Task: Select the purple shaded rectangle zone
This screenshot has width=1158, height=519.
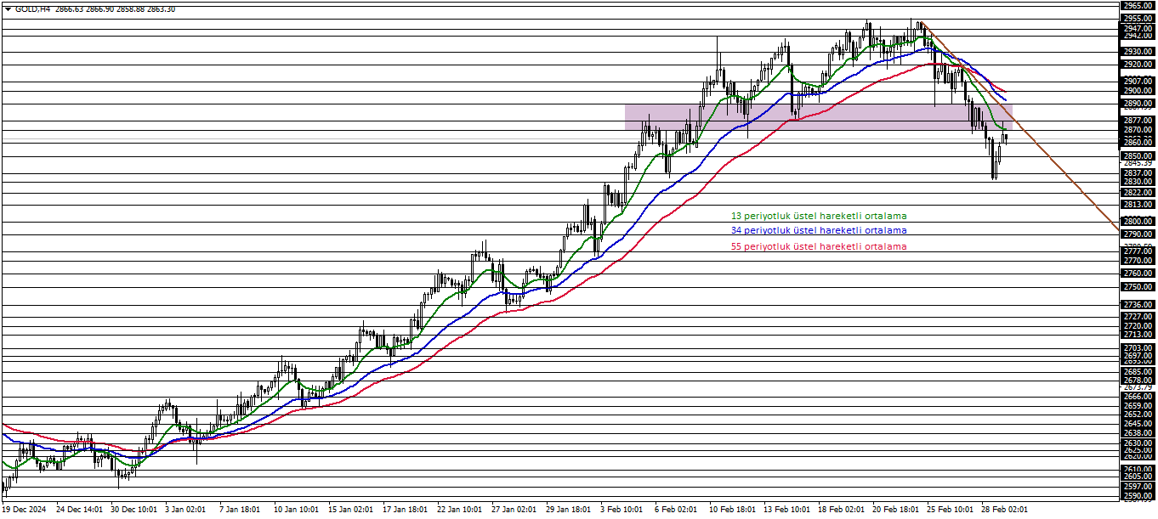Action: click(x=818, y=117)
